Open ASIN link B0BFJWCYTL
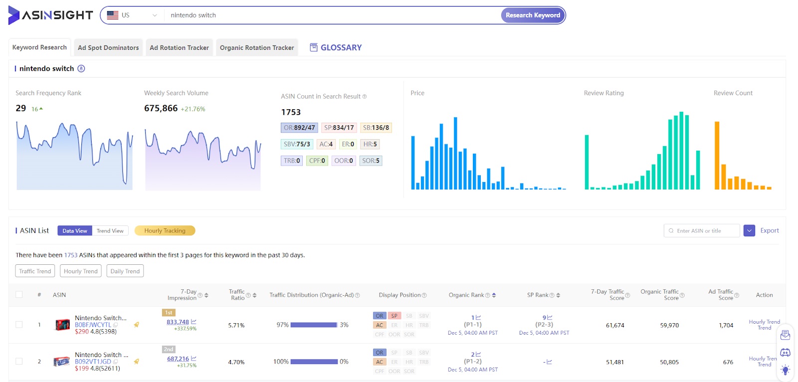 [x=93, y=325]
